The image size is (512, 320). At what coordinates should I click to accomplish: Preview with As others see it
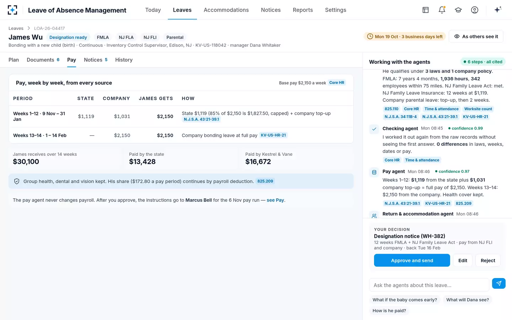476,36
